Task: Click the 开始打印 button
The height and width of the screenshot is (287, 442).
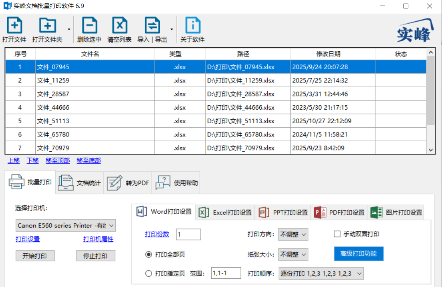Action: (x=35, y=256)
